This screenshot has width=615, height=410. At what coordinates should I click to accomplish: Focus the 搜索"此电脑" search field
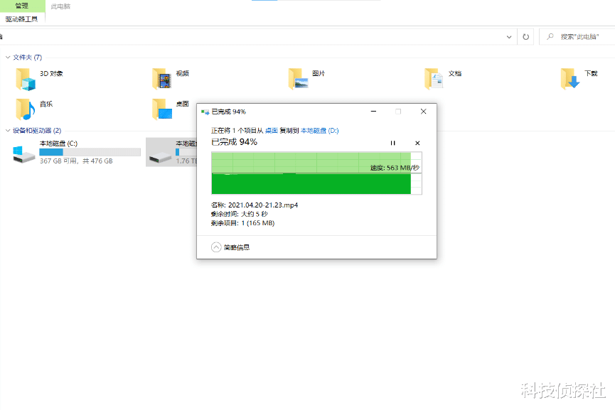579,36
